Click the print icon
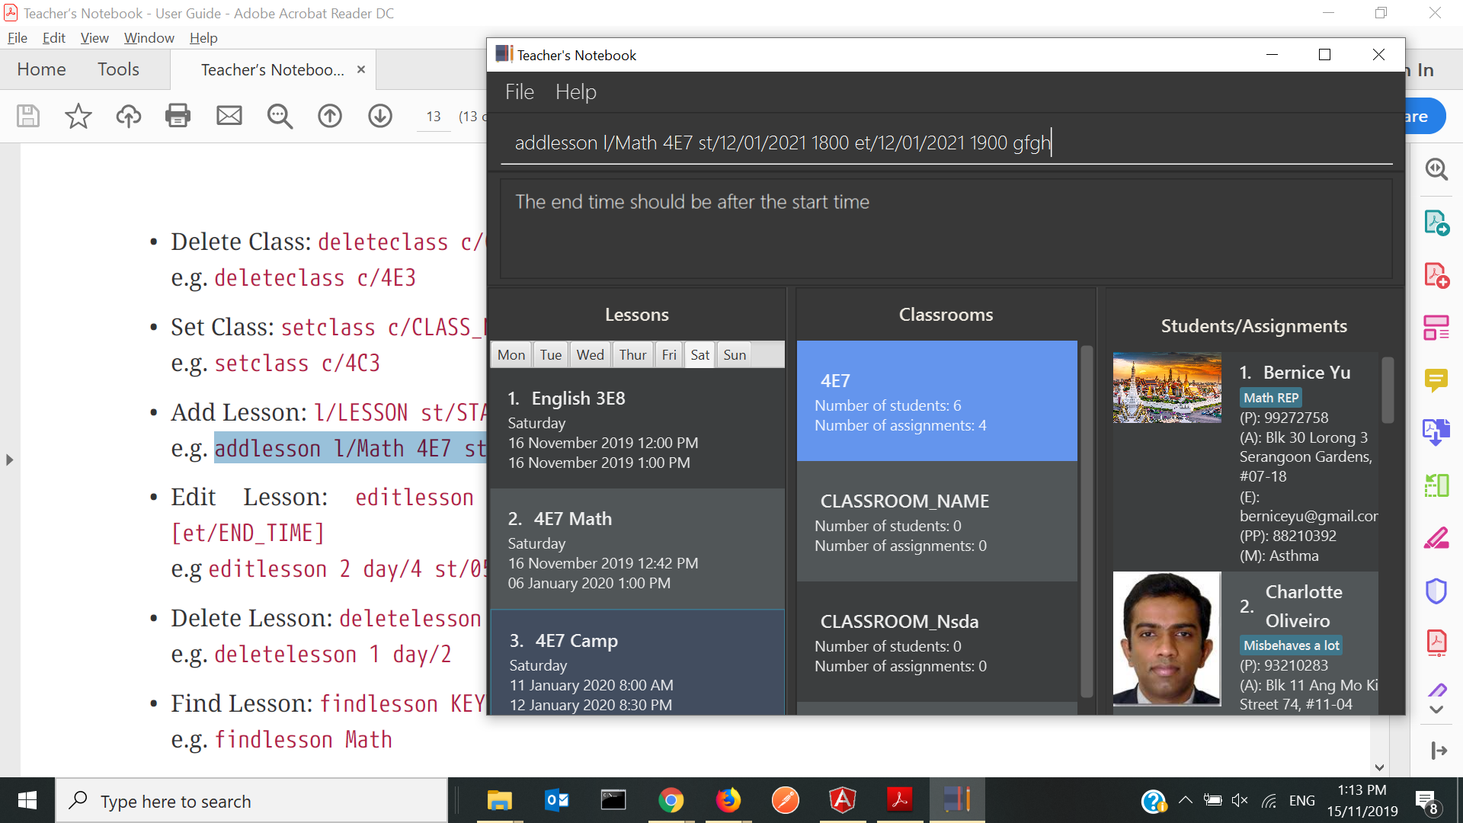The height and width of the screenshot is (823, 1463). pos(178,116)
